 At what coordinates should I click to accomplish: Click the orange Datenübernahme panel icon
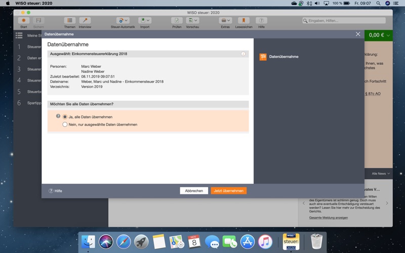(263, 57)
